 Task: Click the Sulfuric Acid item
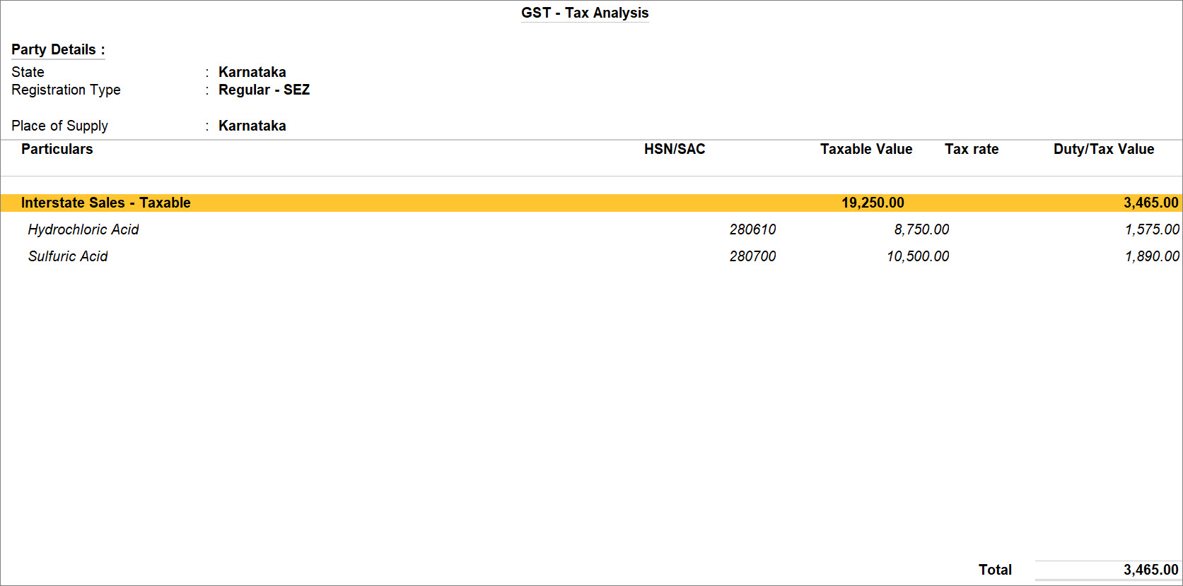coord(68,256)
